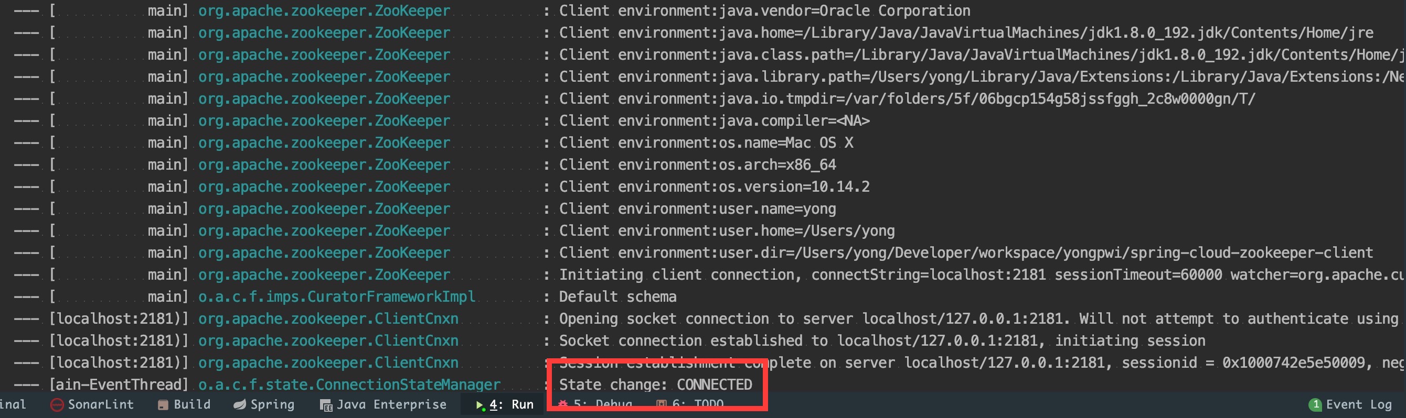This screenshot has width=1406, height=418.
Task: Open the 5: Debug tool window
Action: (596, 404)
